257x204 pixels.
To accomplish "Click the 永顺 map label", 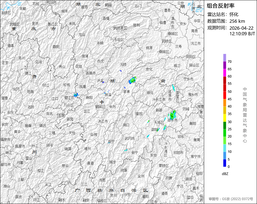I will [100, 43].
